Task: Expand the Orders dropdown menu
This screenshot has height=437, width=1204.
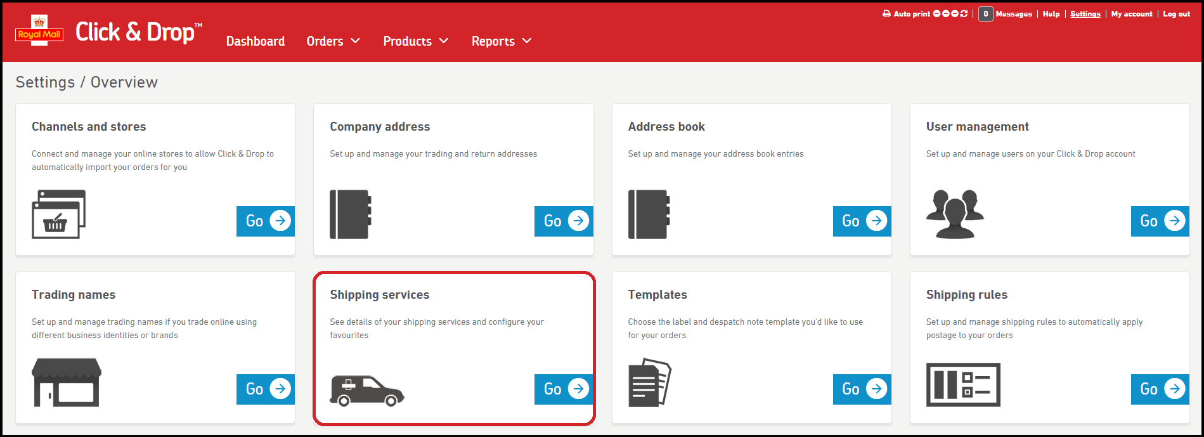Action: (333, 41)
